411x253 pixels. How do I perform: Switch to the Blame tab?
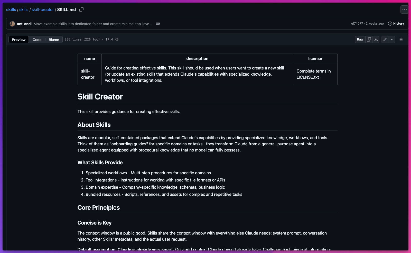(x=54, y=39)
